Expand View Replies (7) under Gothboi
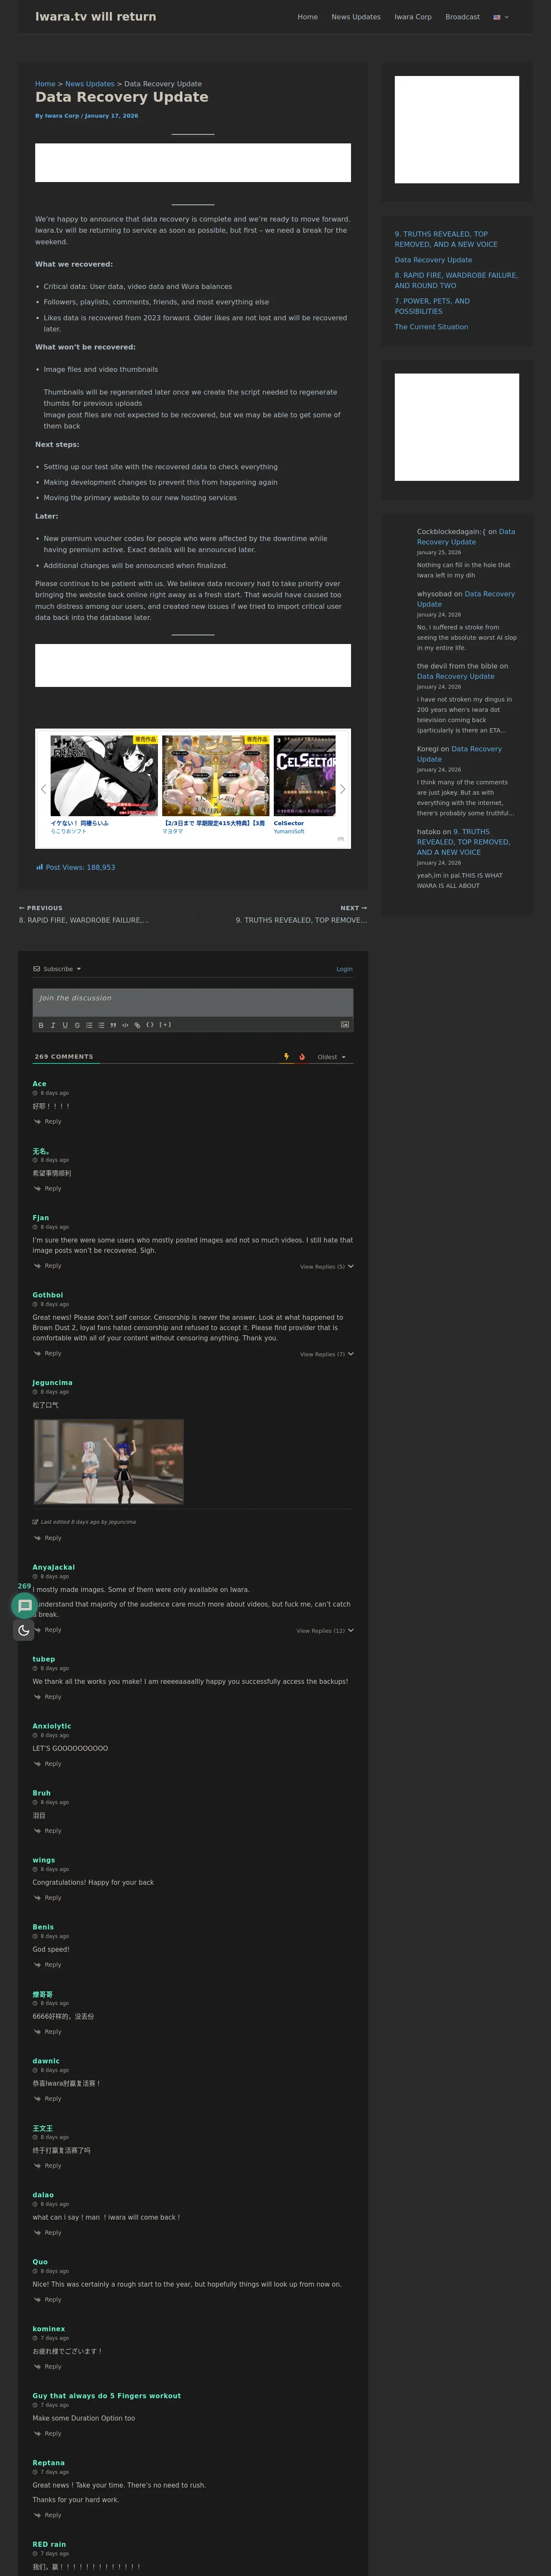551x2576 pixels. 327,1355
